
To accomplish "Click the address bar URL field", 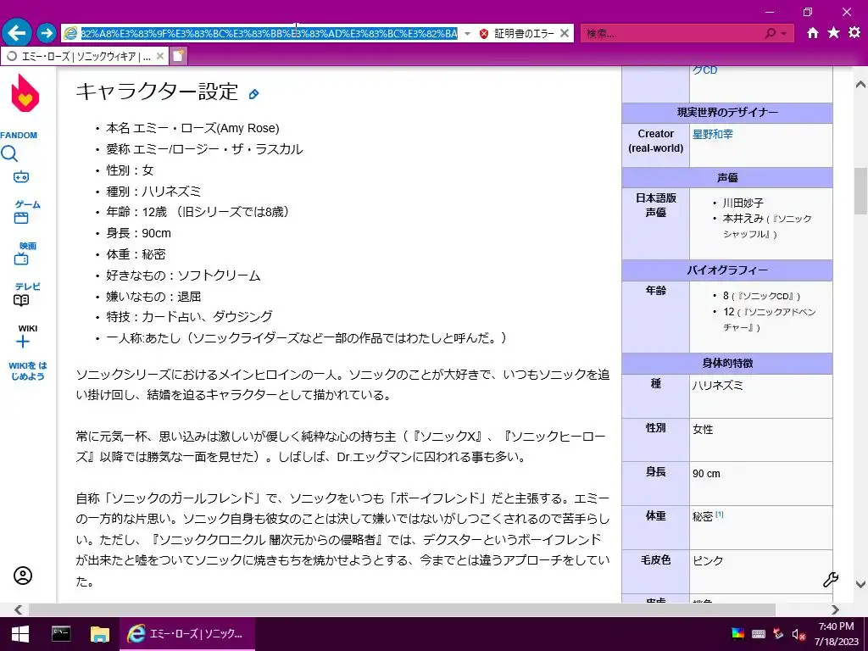I will [269, 34].
